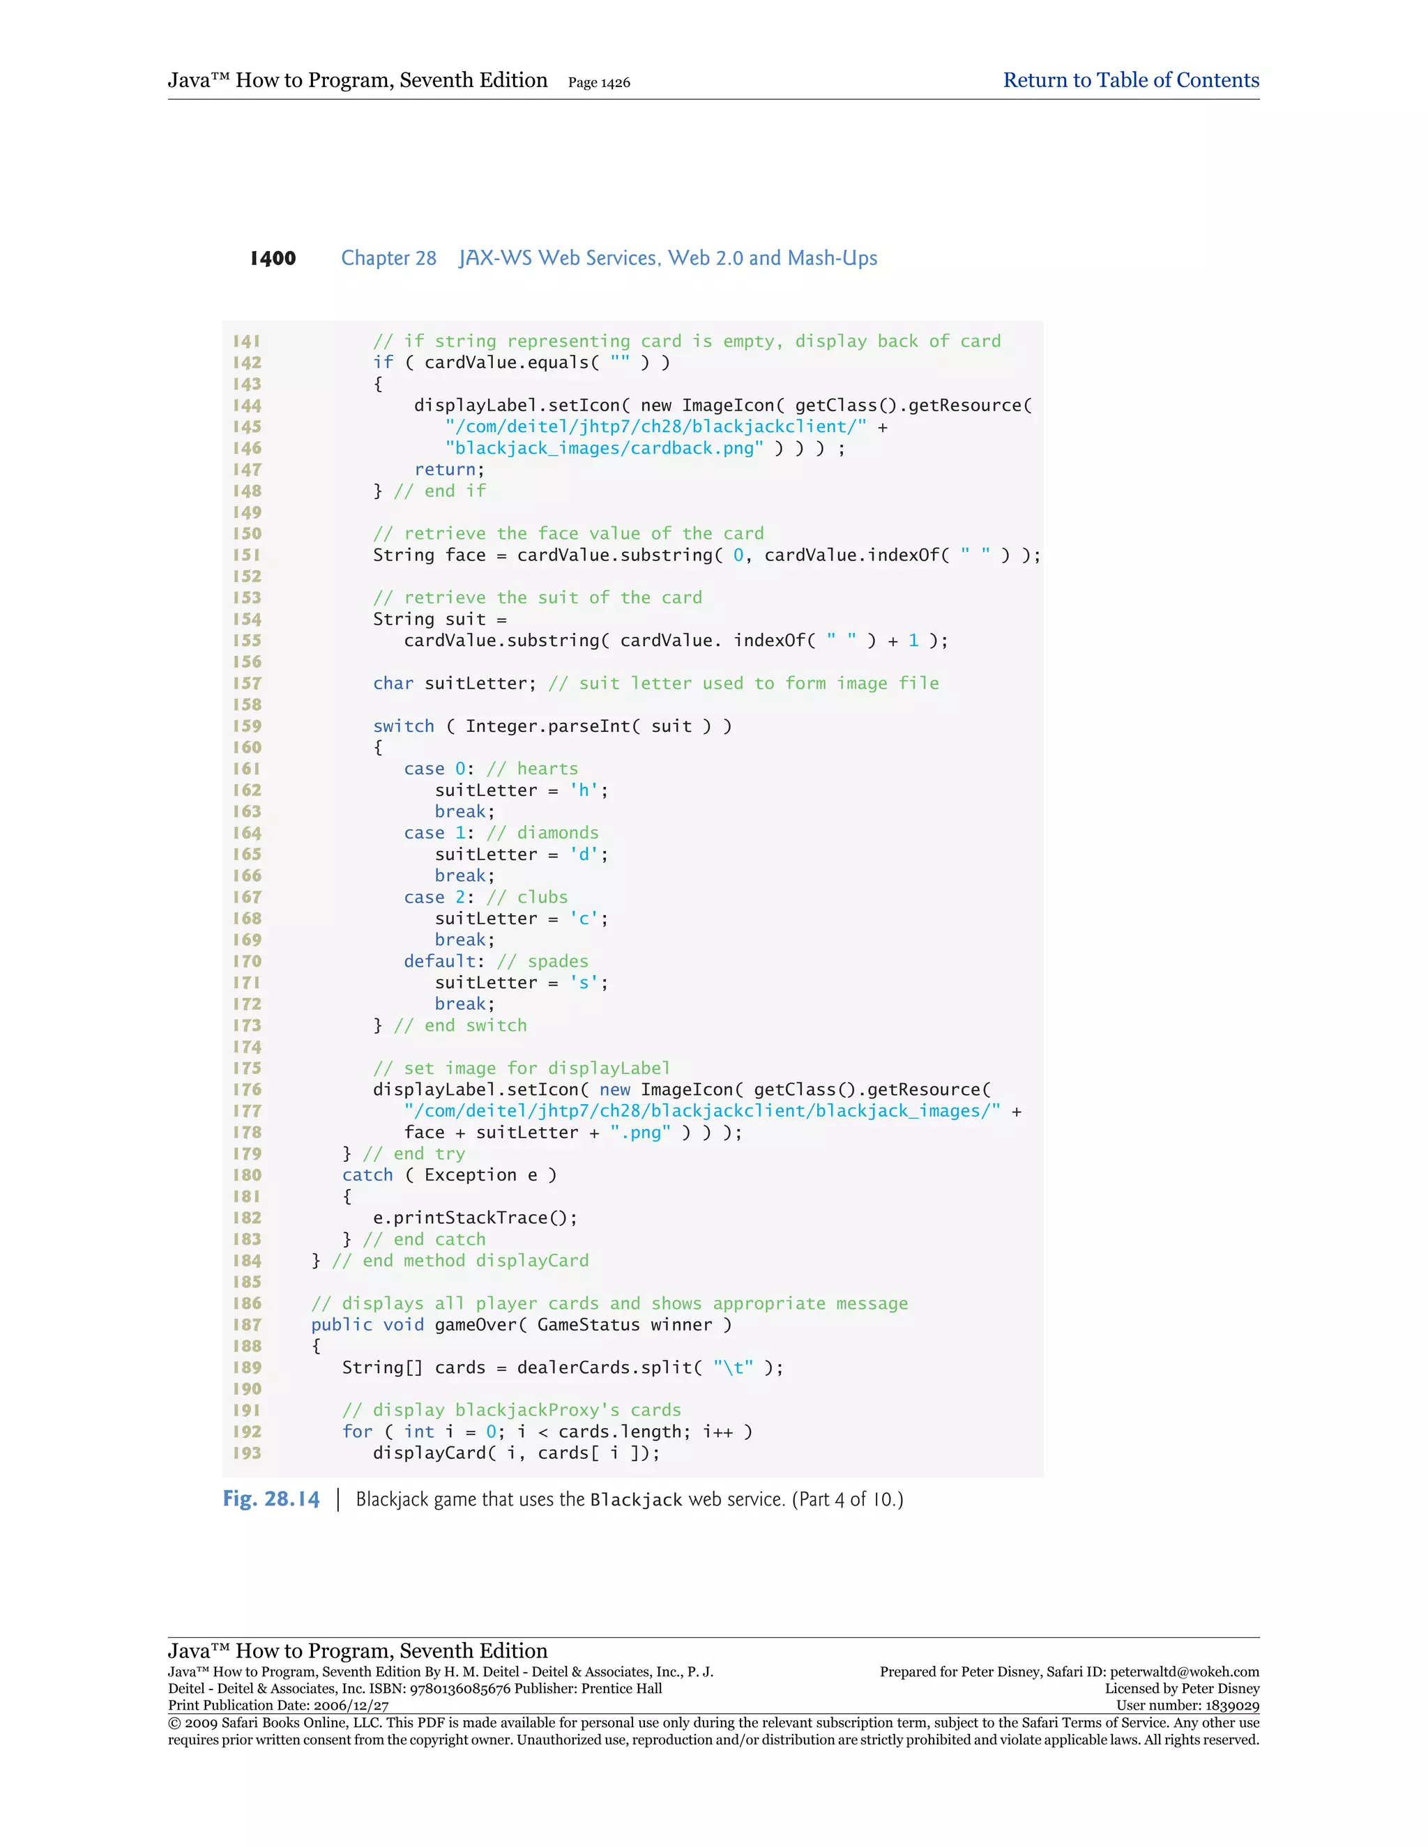The height and width of the screenshot is (1847, 1428).
Task: Click the String face declaration on line 151
Action: click(x=429, y=555)
